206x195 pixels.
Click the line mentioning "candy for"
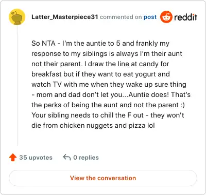[100, 64]
